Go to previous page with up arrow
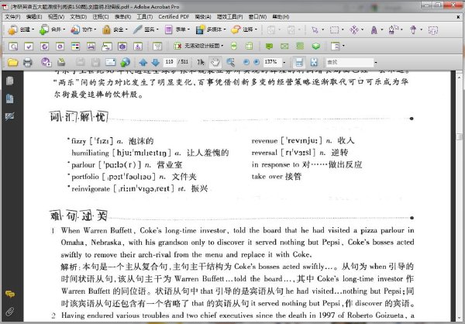Viewport: 465px width, 324px height. tap(143, 62)
